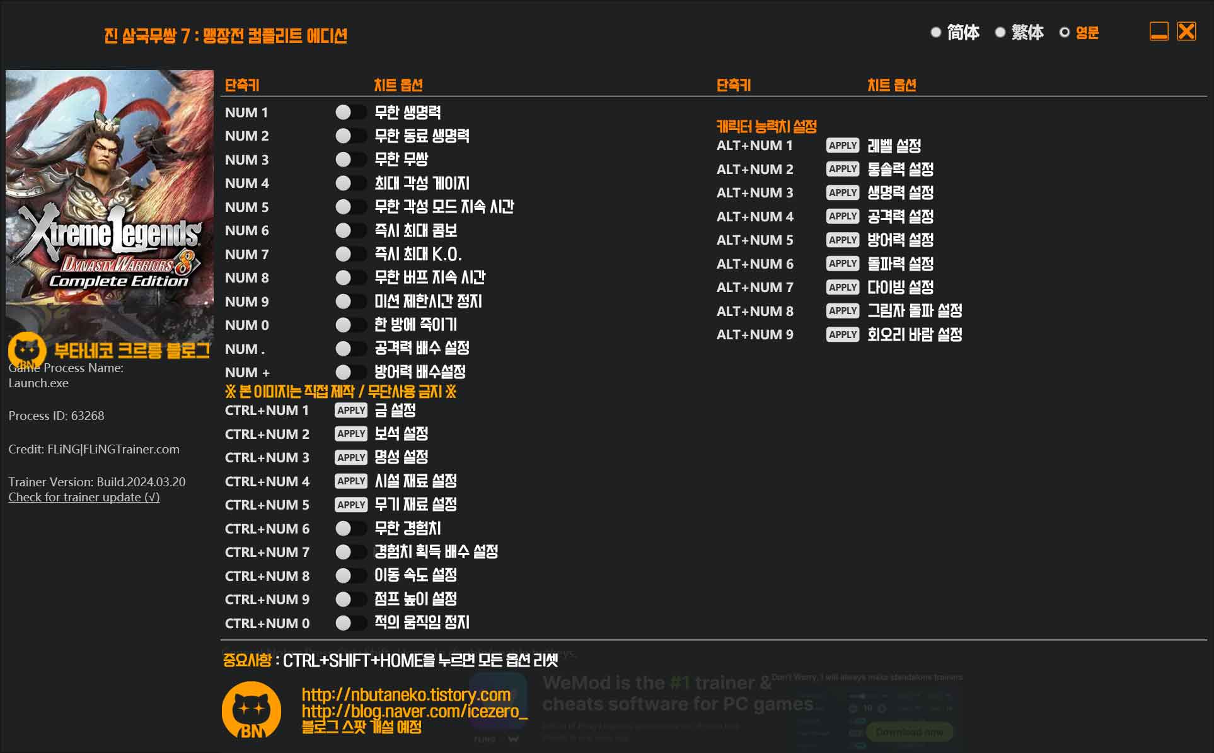This screenshot has width=1214, height=753.
Task: Turn on 점프 높이 설정 toggle
Action: coord(350,599)
